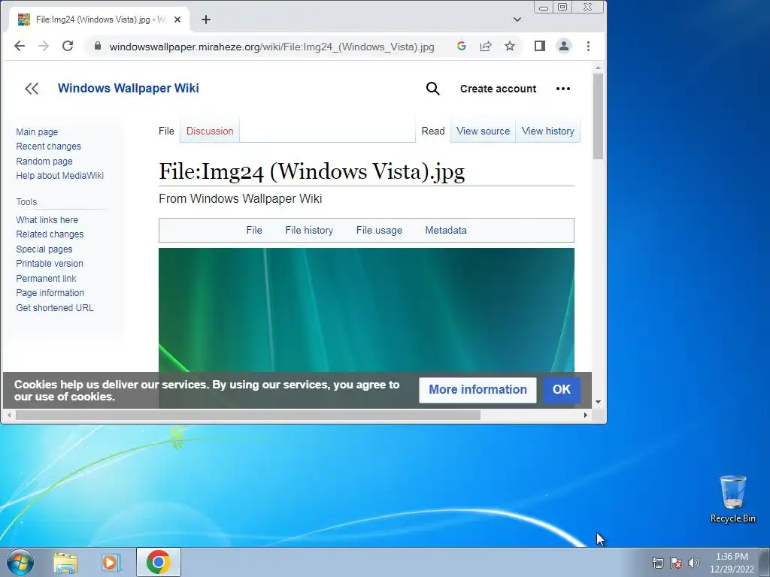Open Chrome's three-dot menu
Viewport: 770px width, 577px height.
tap(588, 46)
